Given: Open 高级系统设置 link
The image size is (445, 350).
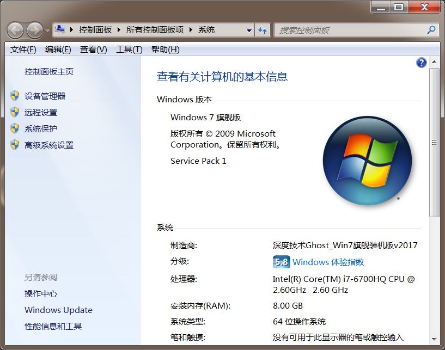Looking at the screenshot, I should click(49, 145).
